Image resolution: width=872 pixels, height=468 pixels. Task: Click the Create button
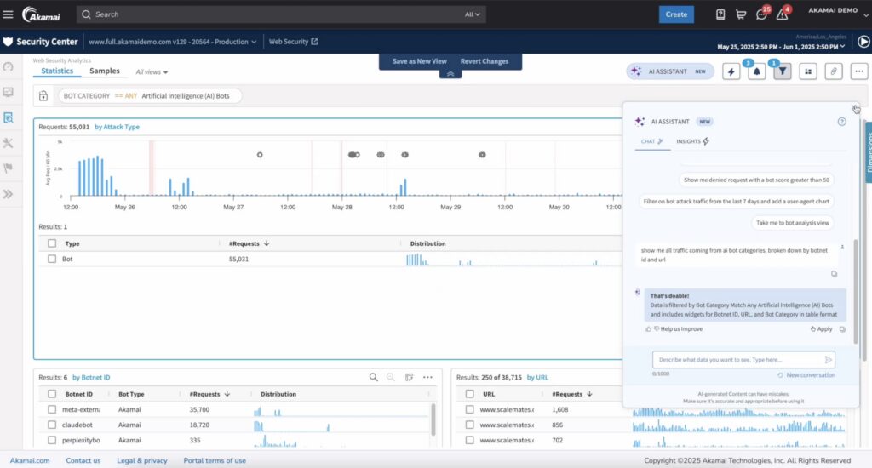(x=676, y=14)
